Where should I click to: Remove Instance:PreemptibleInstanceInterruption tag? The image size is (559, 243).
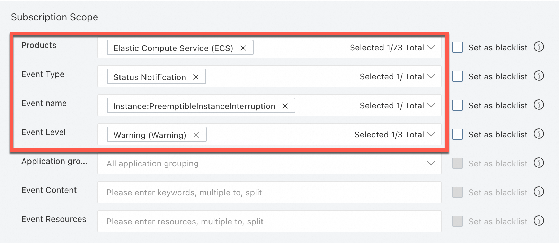[285, 106]
